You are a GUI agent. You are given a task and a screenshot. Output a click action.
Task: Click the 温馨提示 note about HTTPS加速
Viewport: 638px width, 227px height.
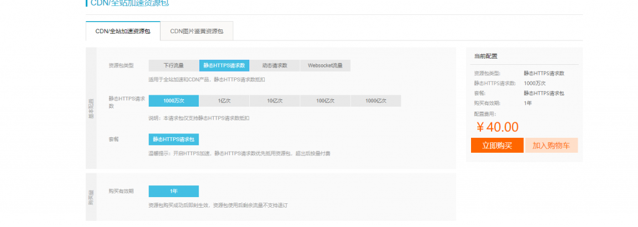click(x=240, y=153)
